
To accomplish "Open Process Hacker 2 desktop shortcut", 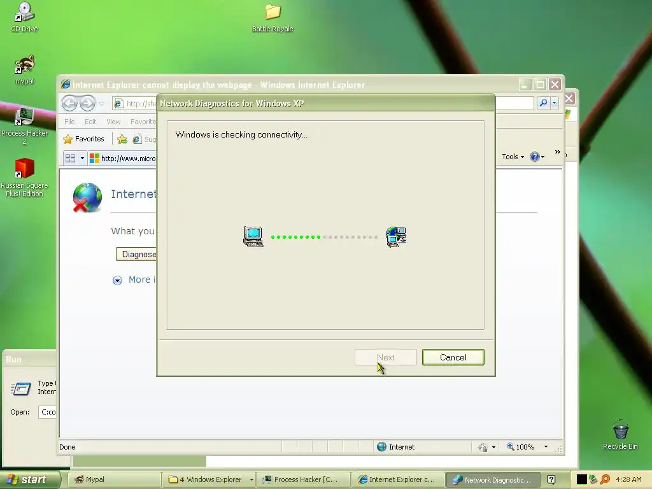I will [x=24, y=126].
